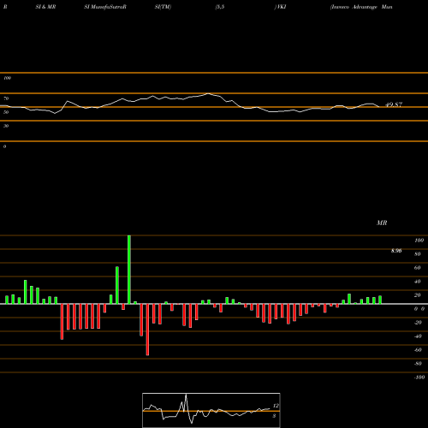This screenshot has width=428, height=428.
Task: Click the RSI axis label 100
Action: click(x=7, y=78)
